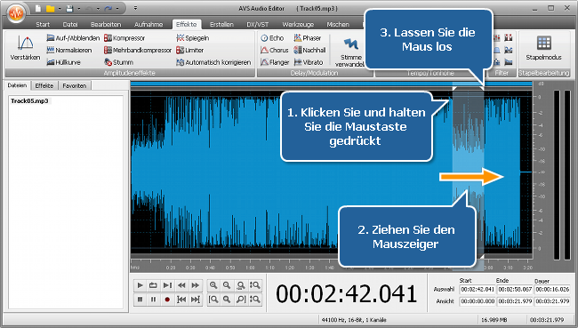578x328 pixels.
Task: Apply the Stumm mute effect
Action: click(118, 62)
